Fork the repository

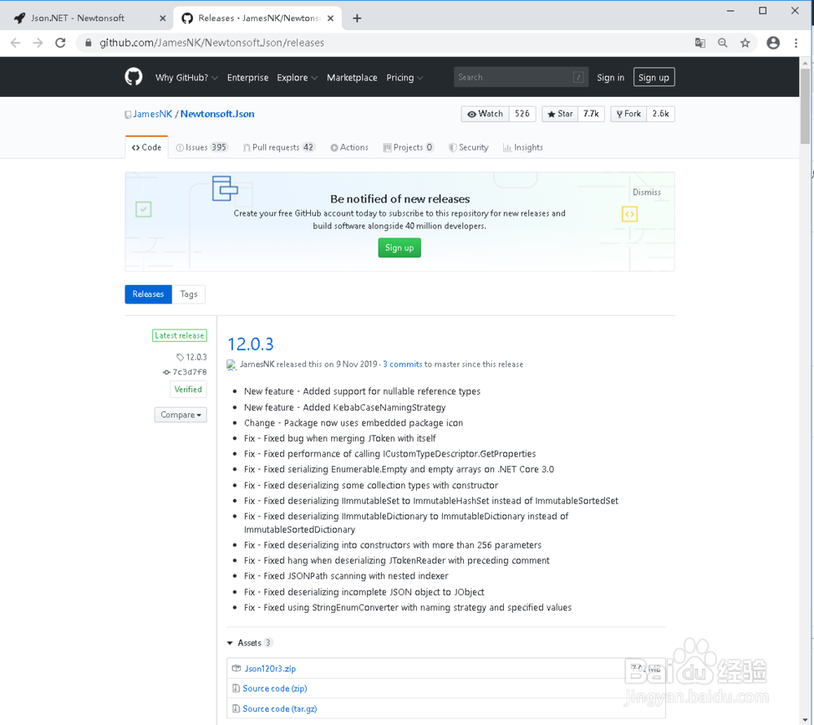point(628,114)
